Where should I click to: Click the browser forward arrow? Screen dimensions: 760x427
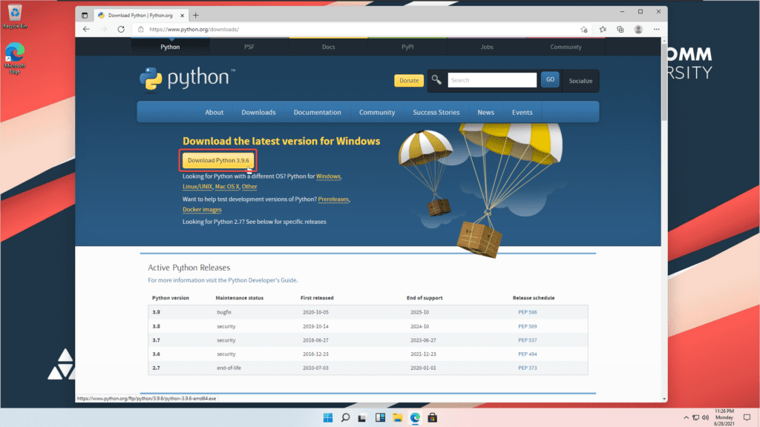tap(104, 30)
